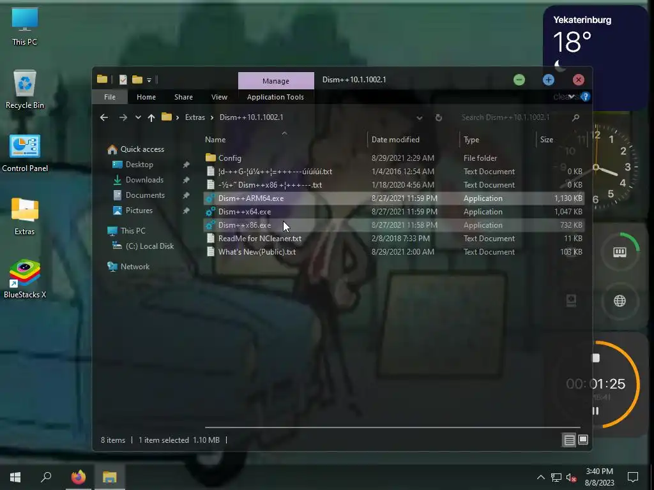
Task: Click the Manage contextual tab
Action: tap(276, 81)
